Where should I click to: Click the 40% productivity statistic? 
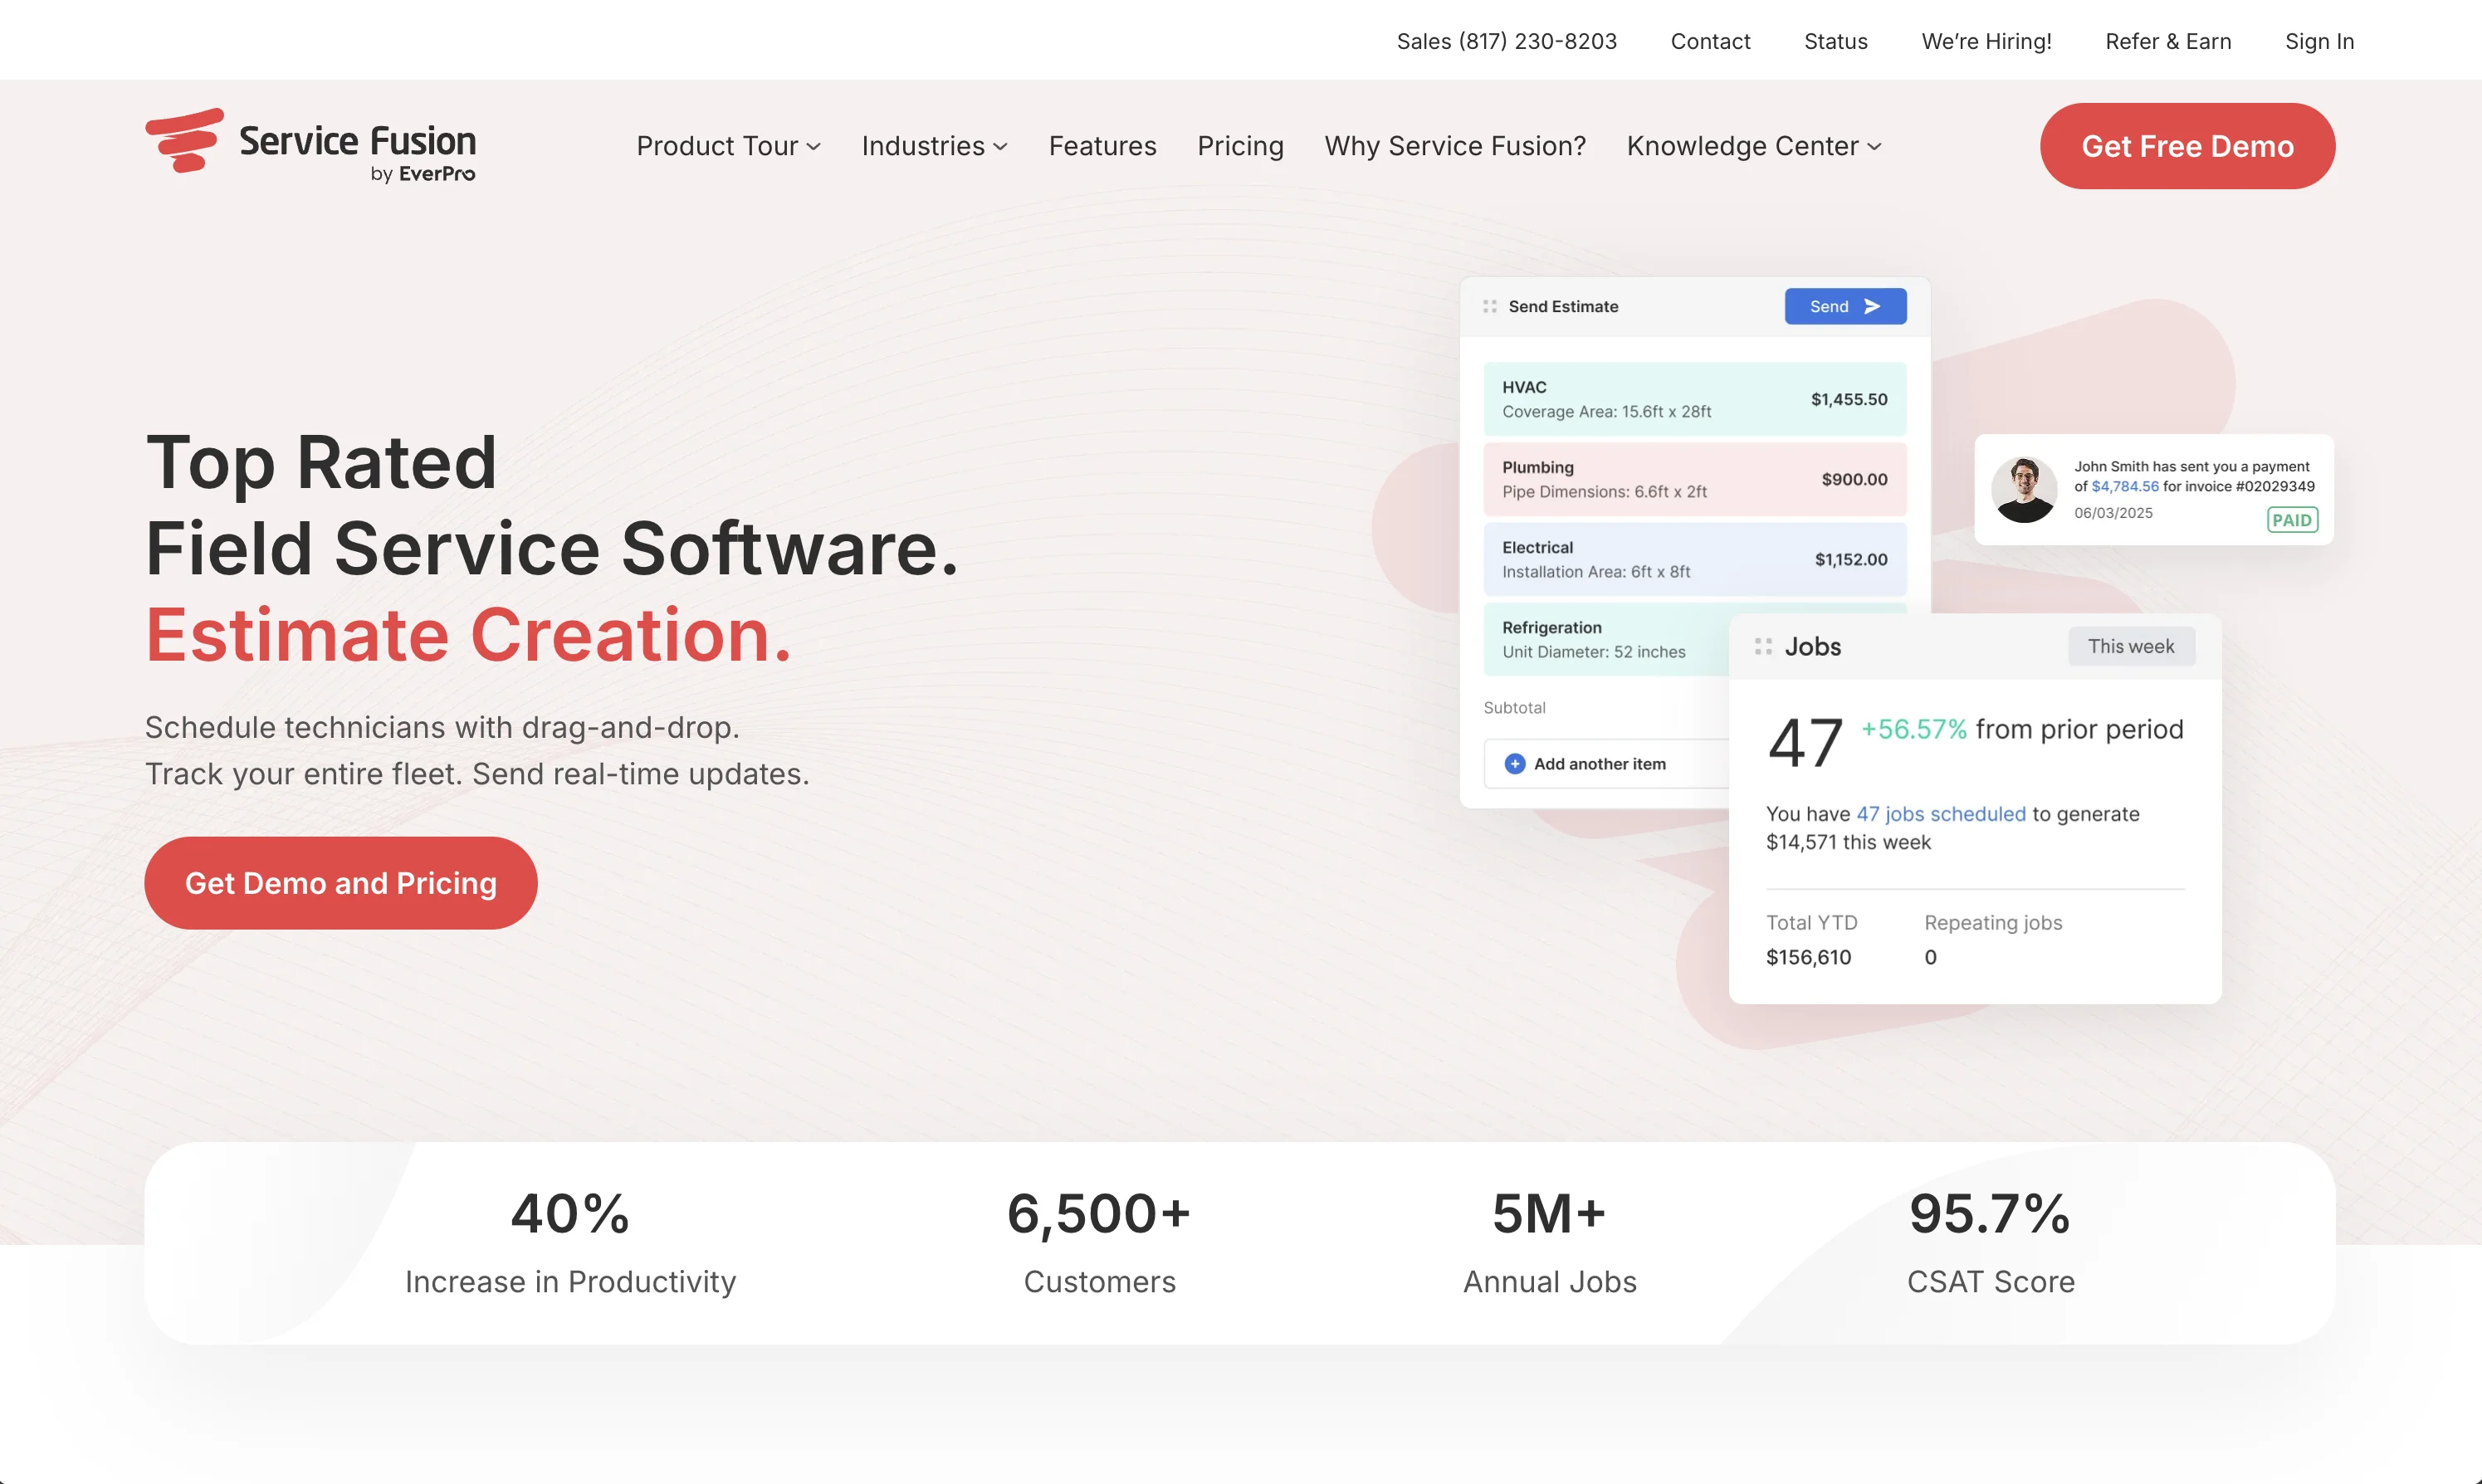[570, 1242]
